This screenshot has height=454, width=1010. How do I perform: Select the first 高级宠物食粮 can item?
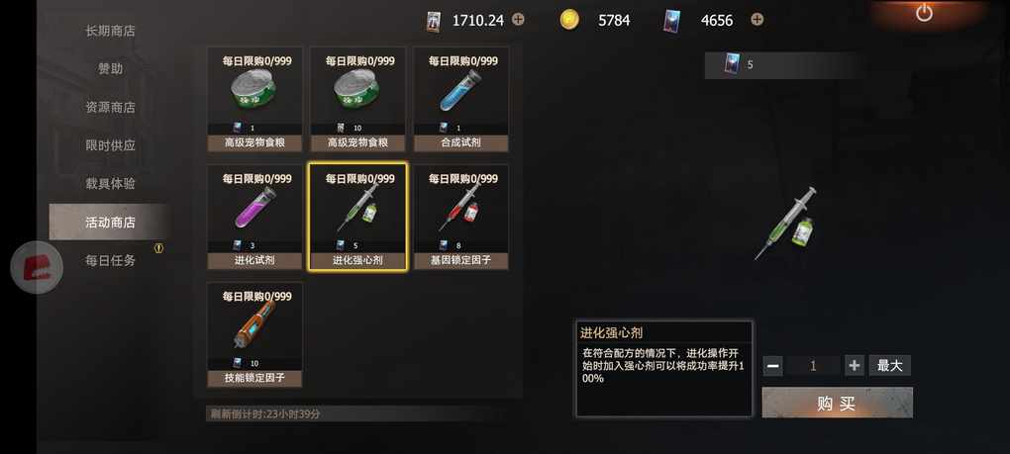click(254, 99)
